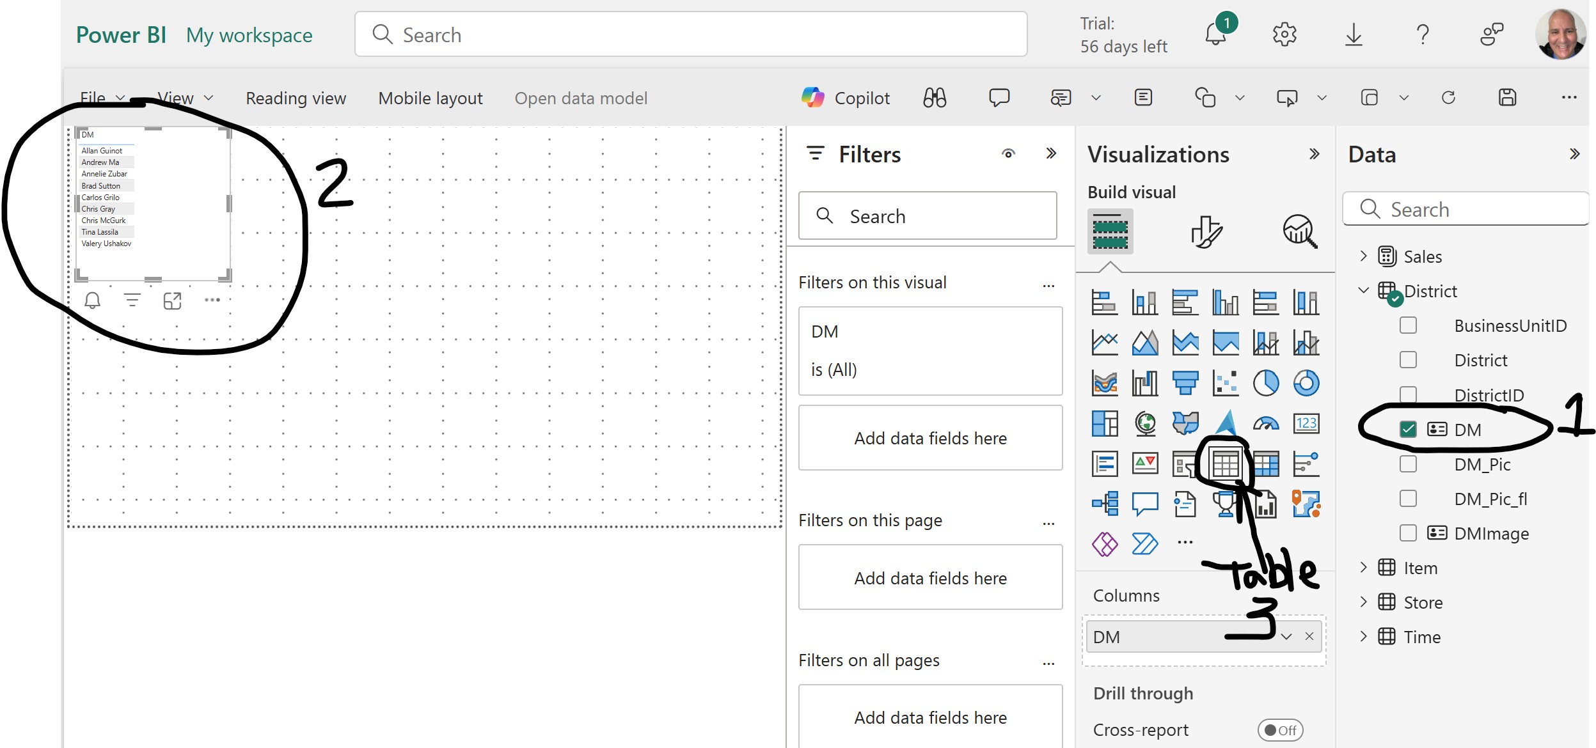
Task: Select the card 123 visual
Action: [1306, 423]
